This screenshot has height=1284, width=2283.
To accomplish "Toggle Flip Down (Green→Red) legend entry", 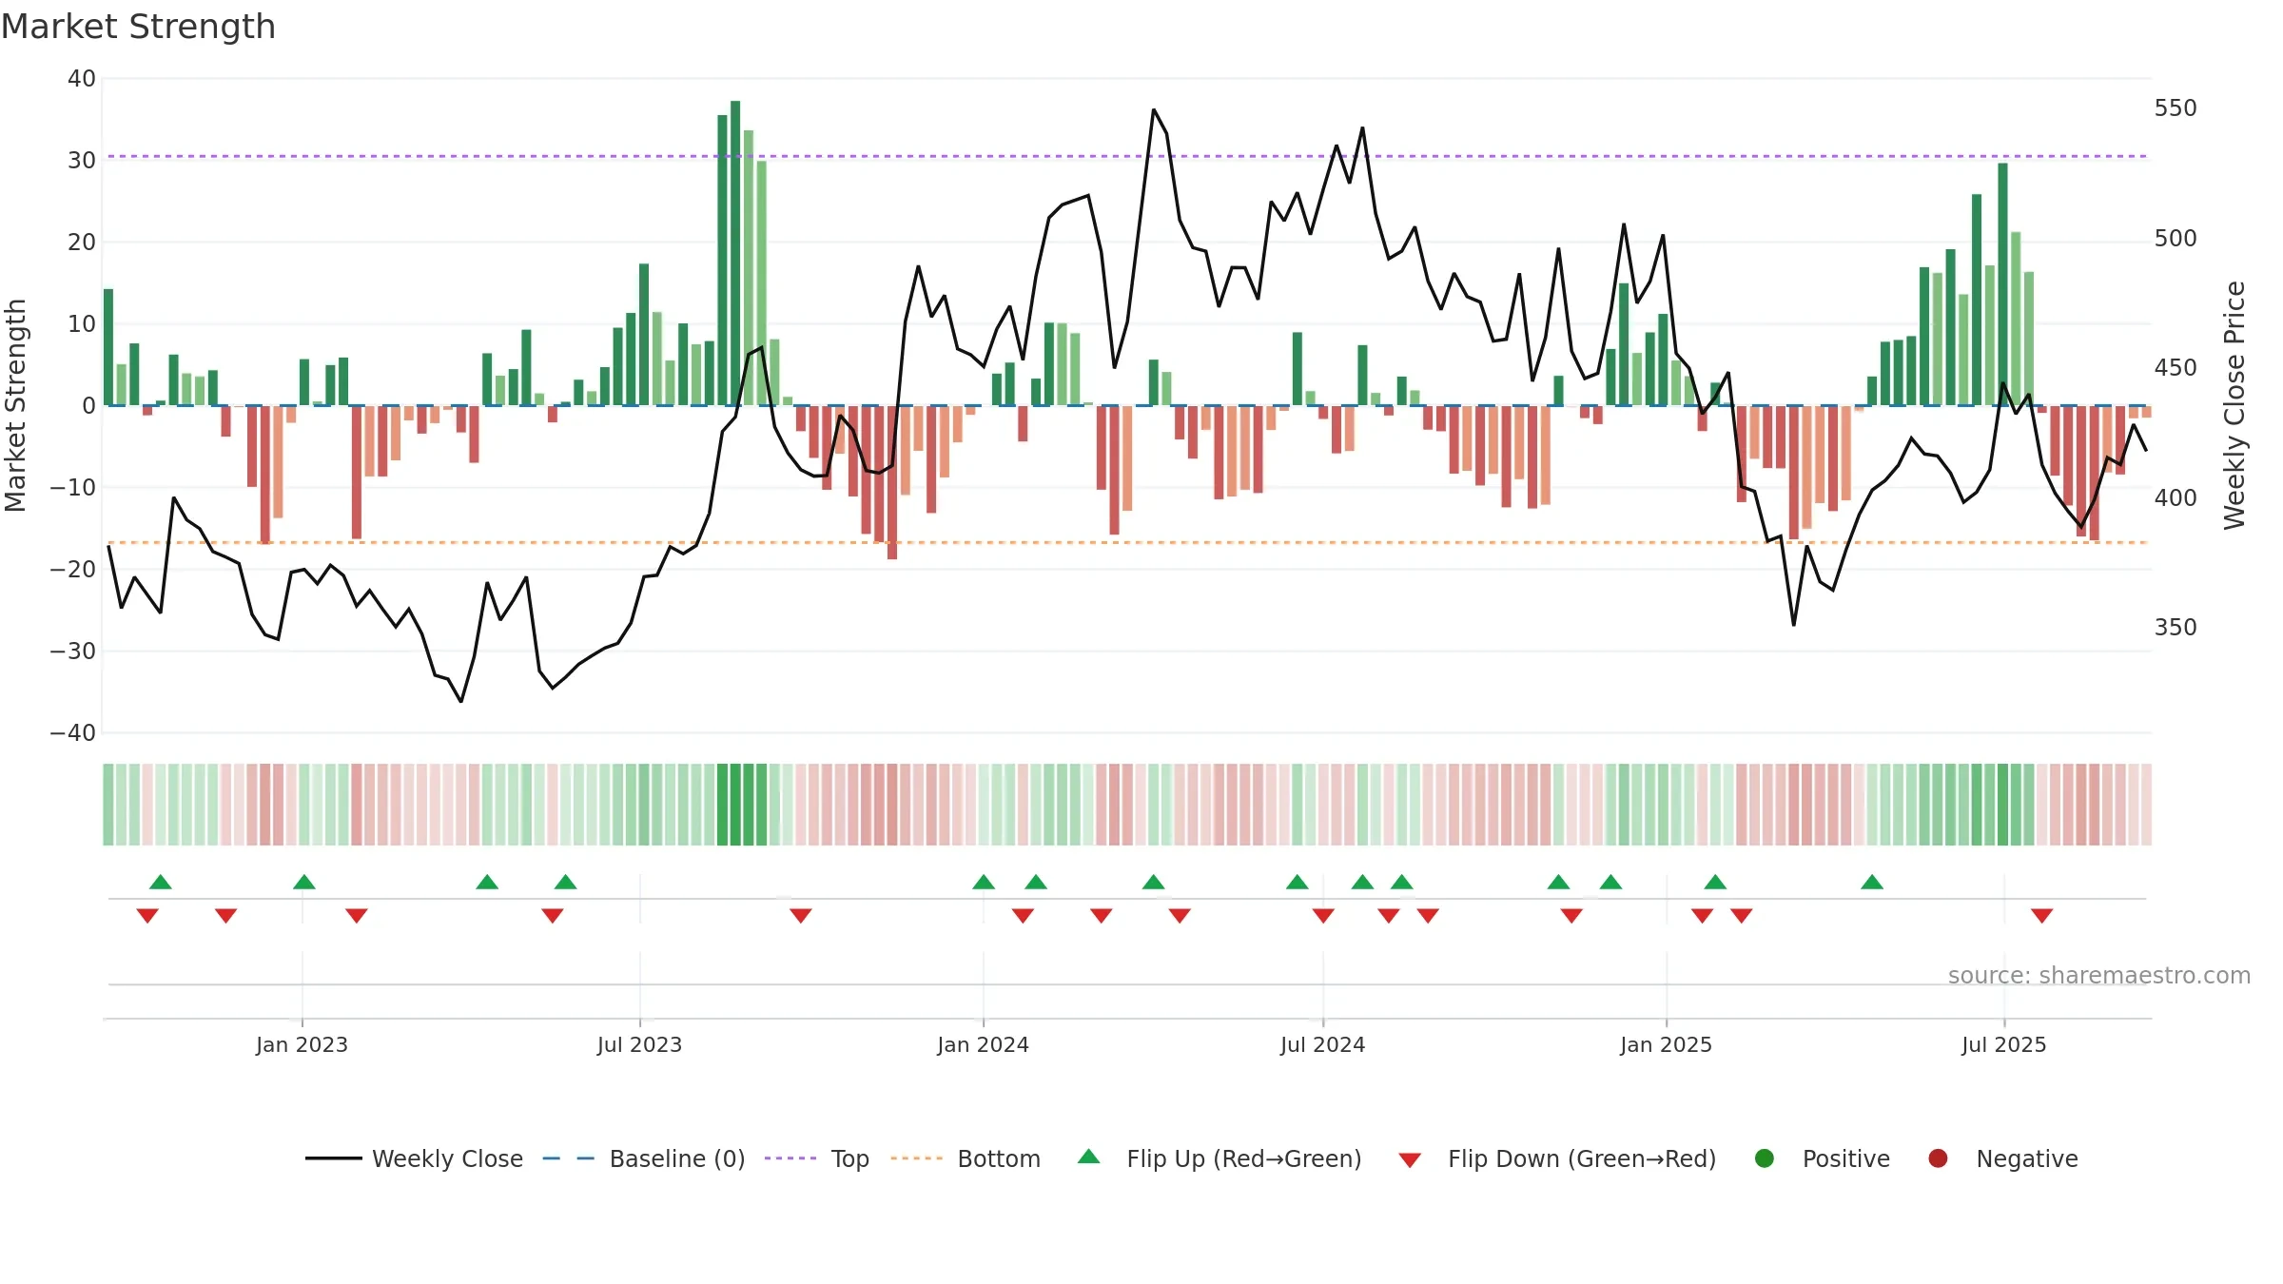I will pyautogui.click(x=1557, y=1158).
